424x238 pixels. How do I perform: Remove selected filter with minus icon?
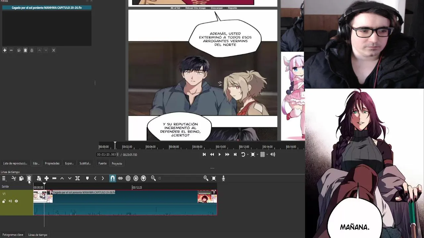11,50
